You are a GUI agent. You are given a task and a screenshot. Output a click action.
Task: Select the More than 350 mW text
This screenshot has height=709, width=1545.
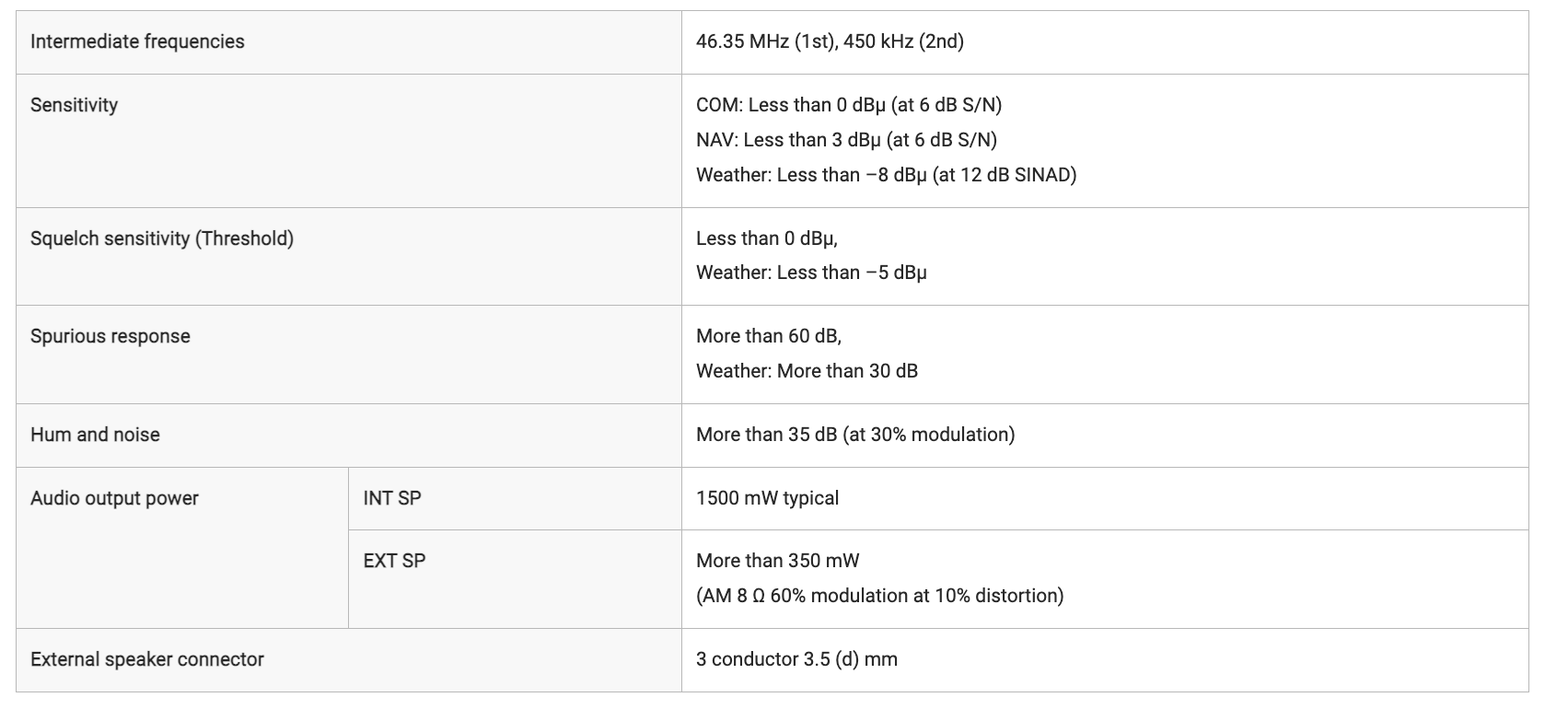point(777,561)
